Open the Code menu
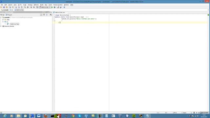 [x=25, y=5]
